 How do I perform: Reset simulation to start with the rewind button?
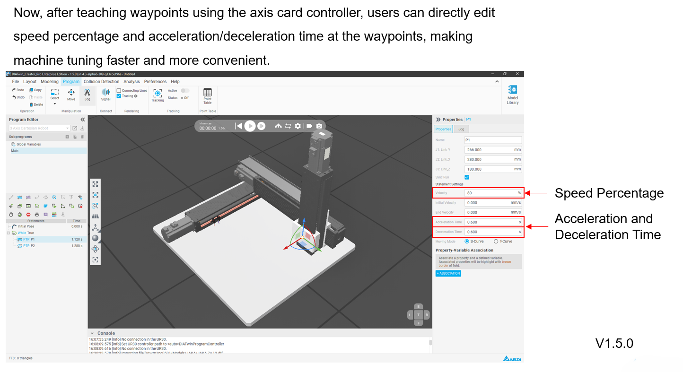pyautogui.click(x=239, y=126)
